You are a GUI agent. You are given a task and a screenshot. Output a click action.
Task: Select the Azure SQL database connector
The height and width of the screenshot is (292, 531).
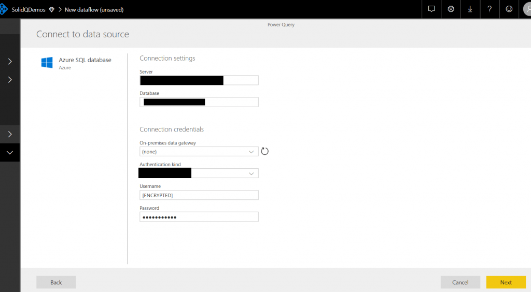(x=85, y=60)
